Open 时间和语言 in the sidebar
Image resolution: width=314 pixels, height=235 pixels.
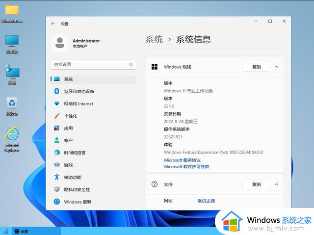(94, 153)
